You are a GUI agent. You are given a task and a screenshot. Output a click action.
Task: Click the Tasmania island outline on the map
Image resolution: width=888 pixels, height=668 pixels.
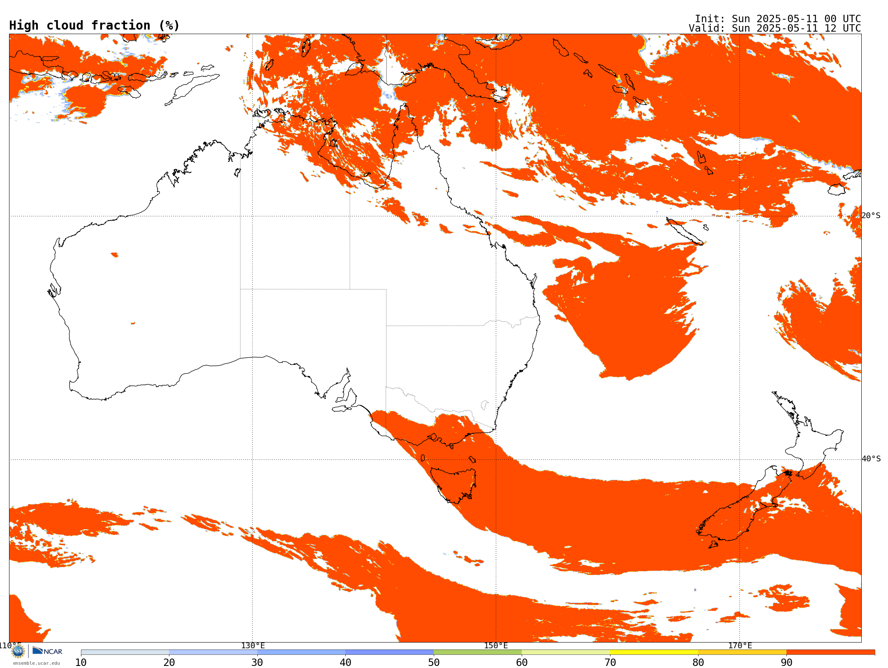click(453, 486)
